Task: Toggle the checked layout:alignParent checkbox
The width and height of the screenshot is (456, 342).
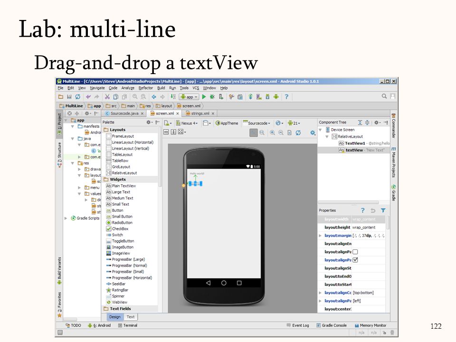Action: (x=355, y=260)
